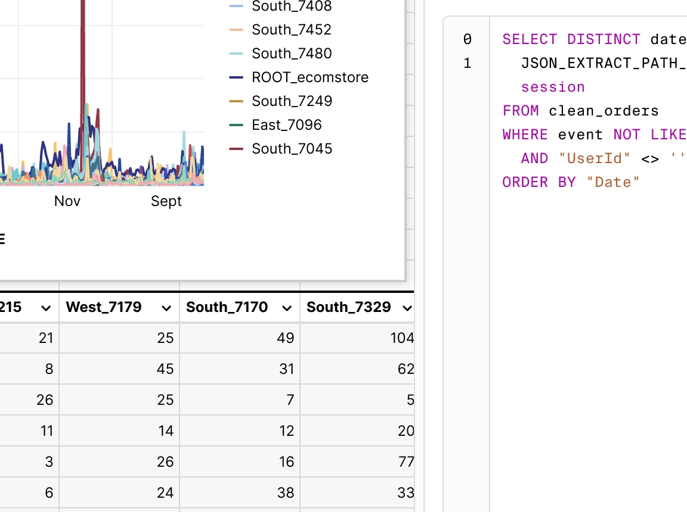The height and width of the screenshot is (512, 687).
Task: Click the cell containing 45 in West_7179
Action: point(119,369)
